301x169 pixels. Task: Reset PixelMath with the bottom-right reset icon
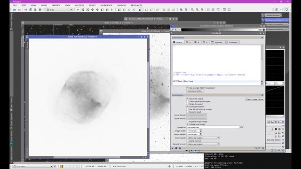click(263, 148)
